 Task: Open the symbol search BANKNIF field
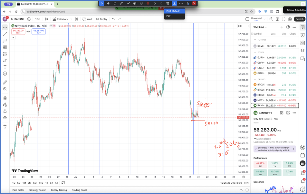coord(18,19)
